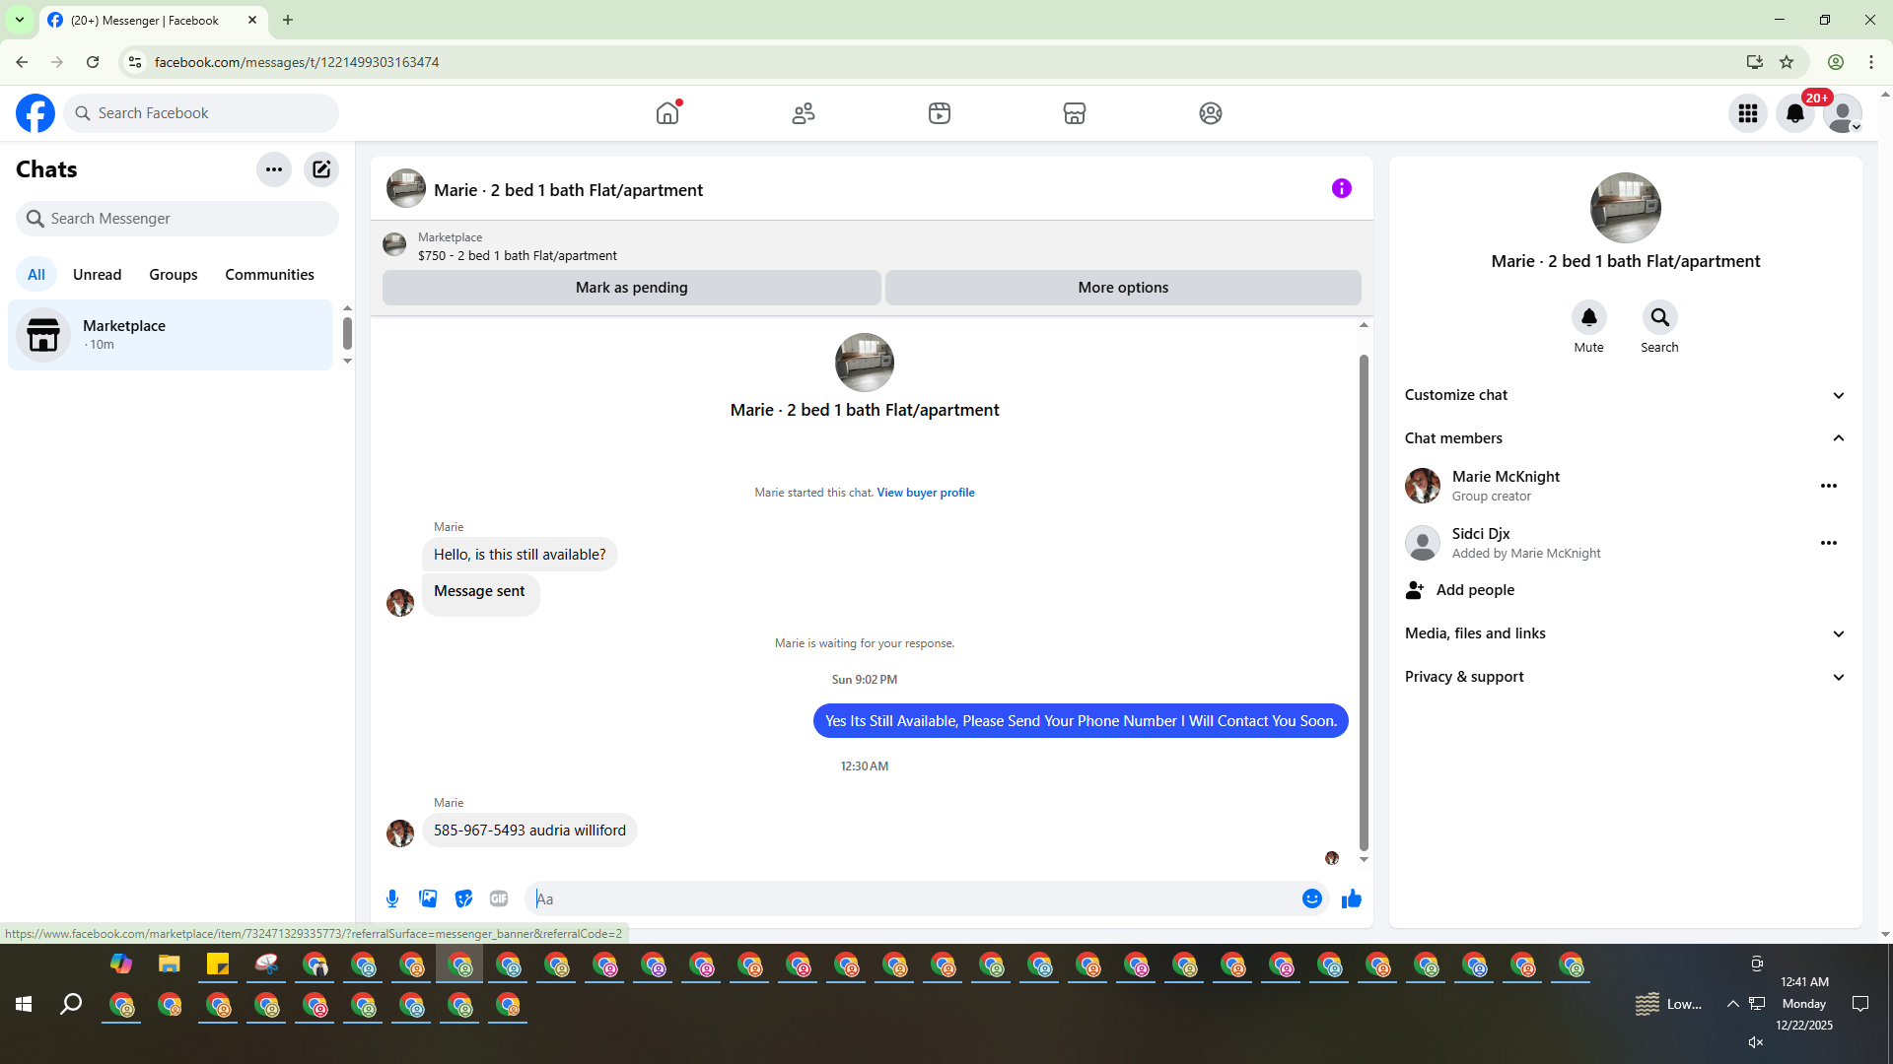Click the browser address bar URL
1893x1064 pixels.
pyautogui.click(x=297, y=62)
